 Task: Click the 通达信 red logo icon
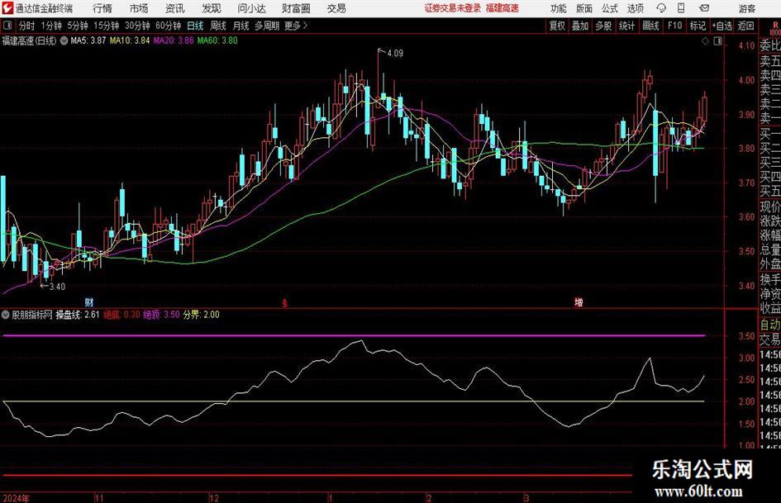pos(8,8)
